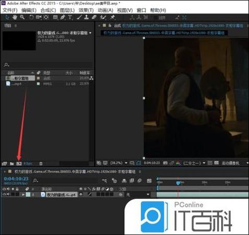Select the mp4 footage row in the Project list
The image size is (249, 235).
click(47, 84)
